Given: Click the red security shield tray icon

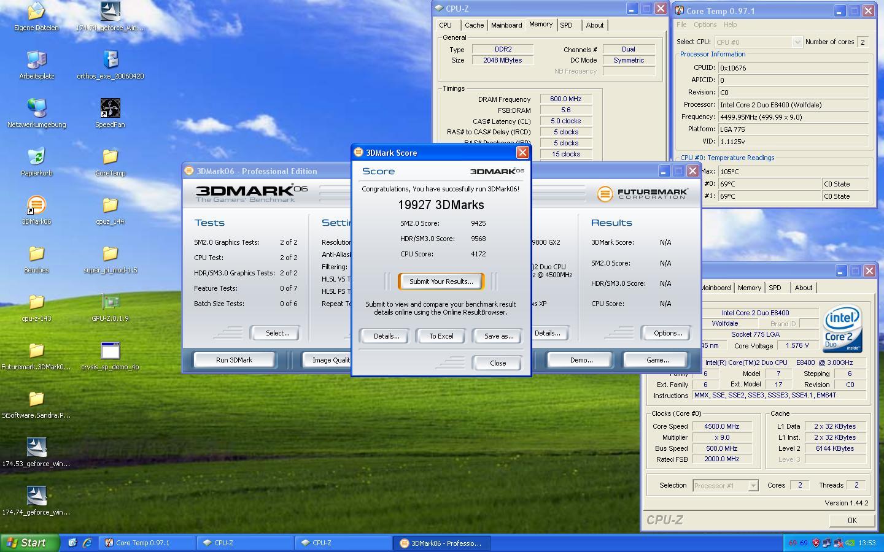Looking at the screenshot, I should tap(816, 543).
